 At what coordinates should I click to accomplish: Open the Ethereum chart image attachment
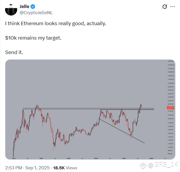pos(90,109)
